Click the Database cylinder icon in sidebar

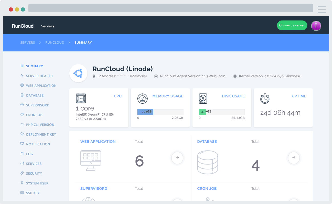click(x=22, y=95)
